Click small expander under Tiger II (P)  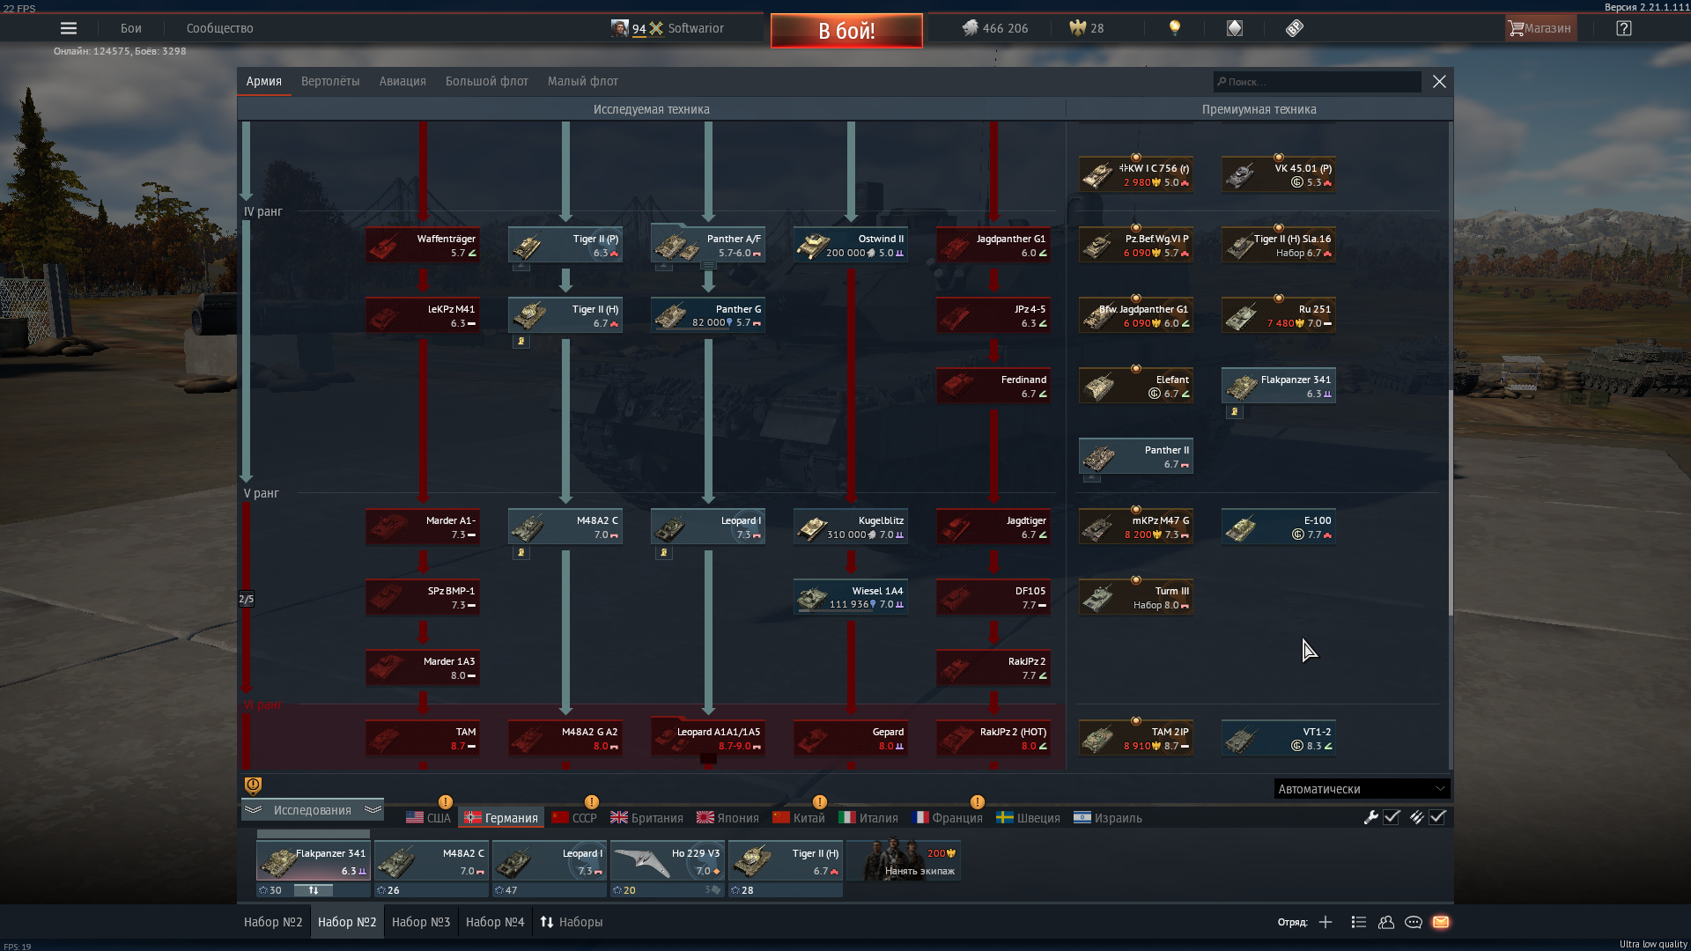tap(521, 267)
